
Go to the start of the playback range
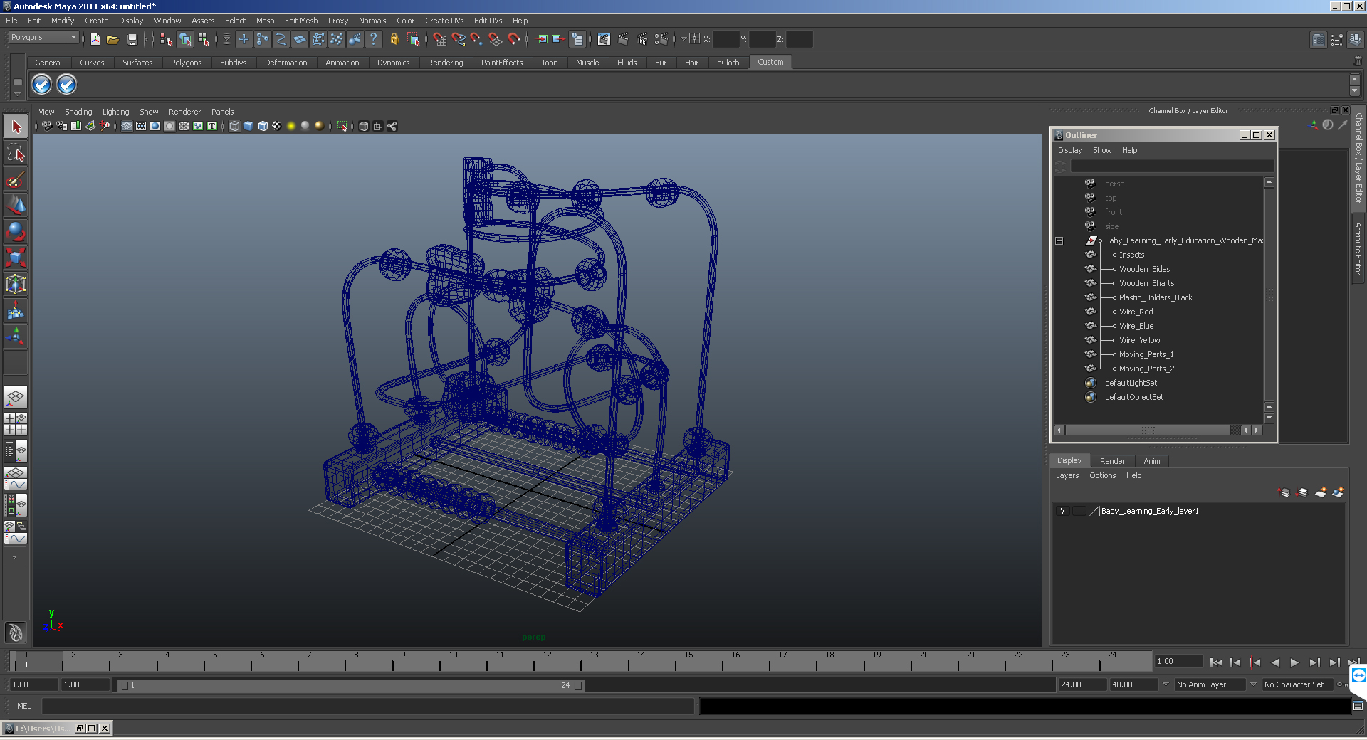click(x=1216, y=662)
